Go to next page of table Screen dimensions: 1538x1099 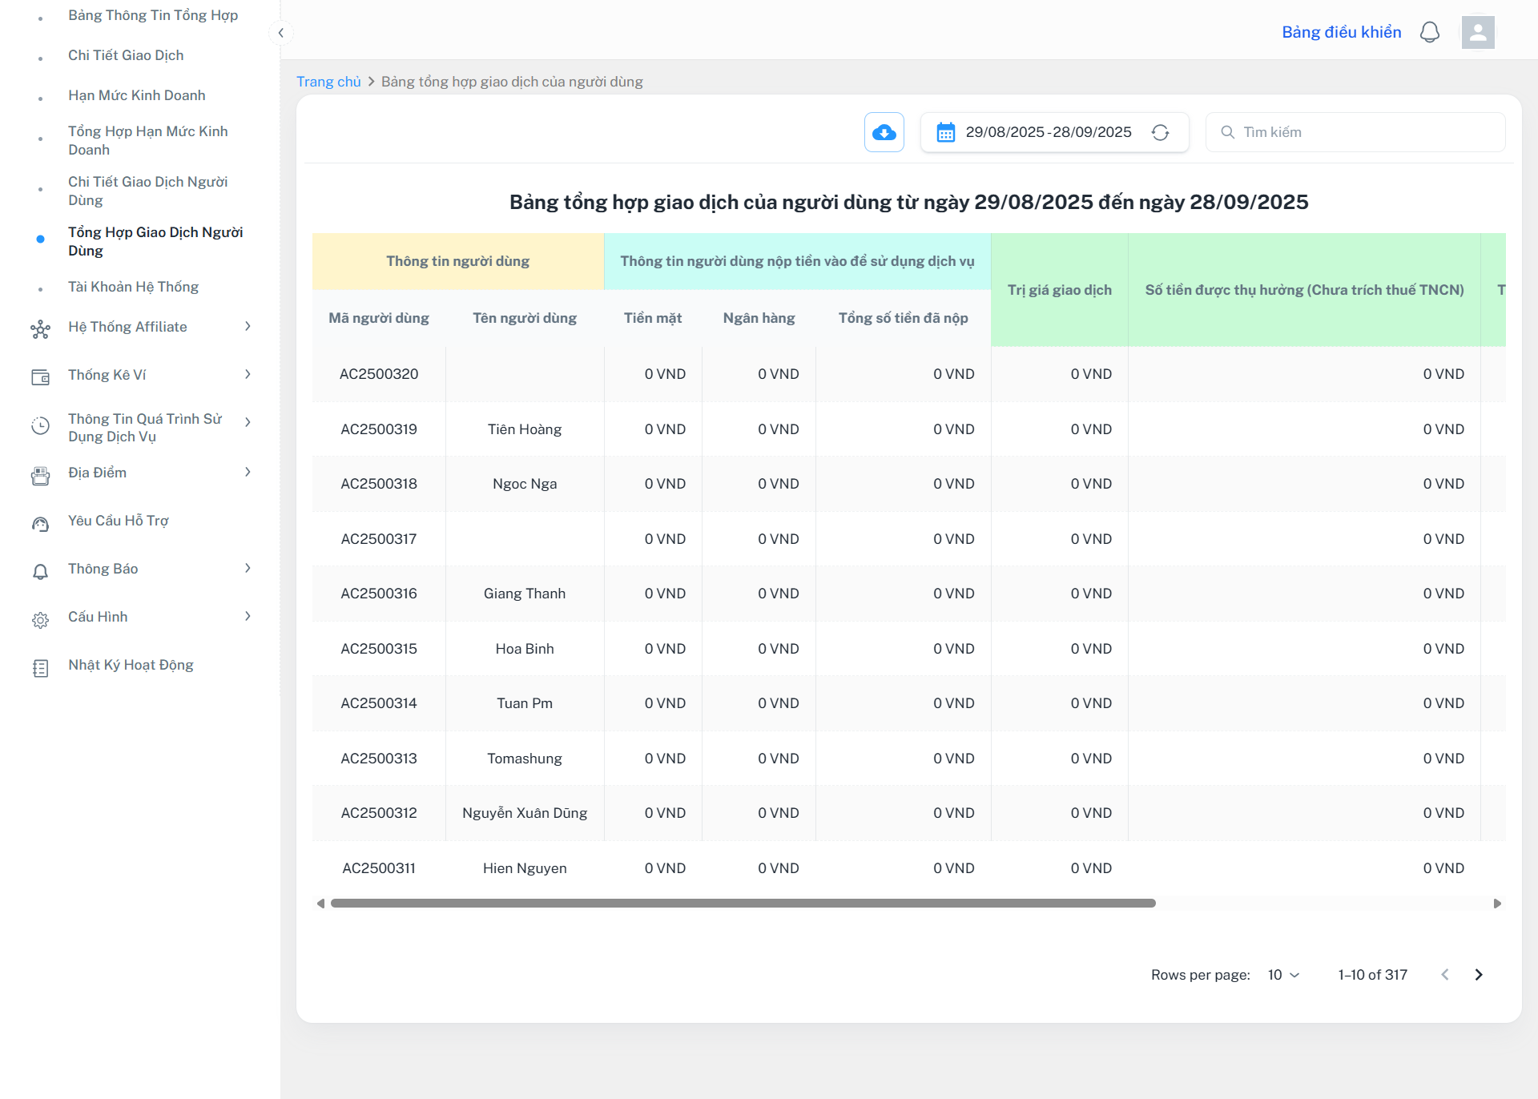[x=1479, y=975]
